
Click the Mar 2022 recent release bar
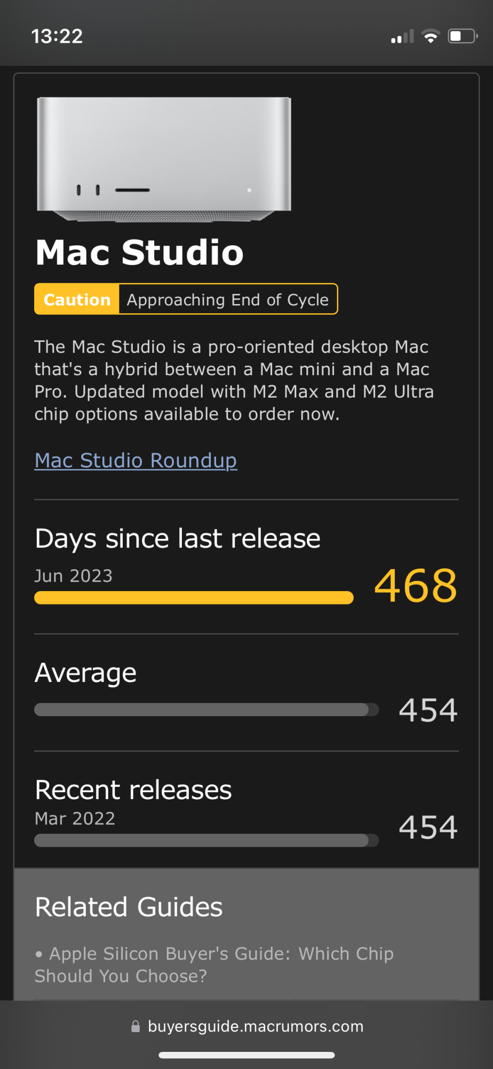[x=206, y=840]
